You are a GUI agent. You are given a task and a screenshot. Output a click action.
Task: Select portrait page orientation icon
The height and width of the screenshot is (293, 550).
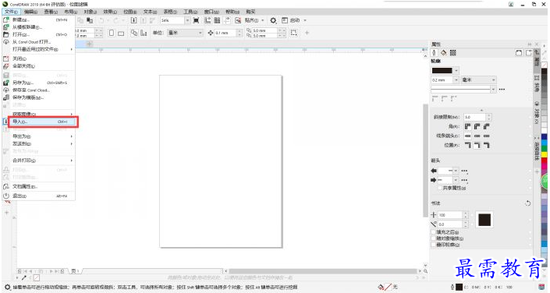112,33
